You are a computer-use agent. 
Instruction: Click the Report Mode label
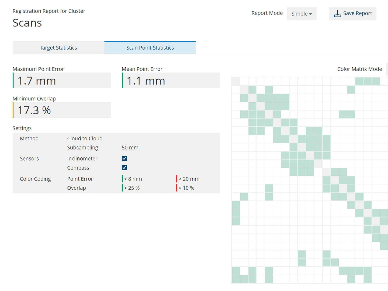click(x=267, y=13)
